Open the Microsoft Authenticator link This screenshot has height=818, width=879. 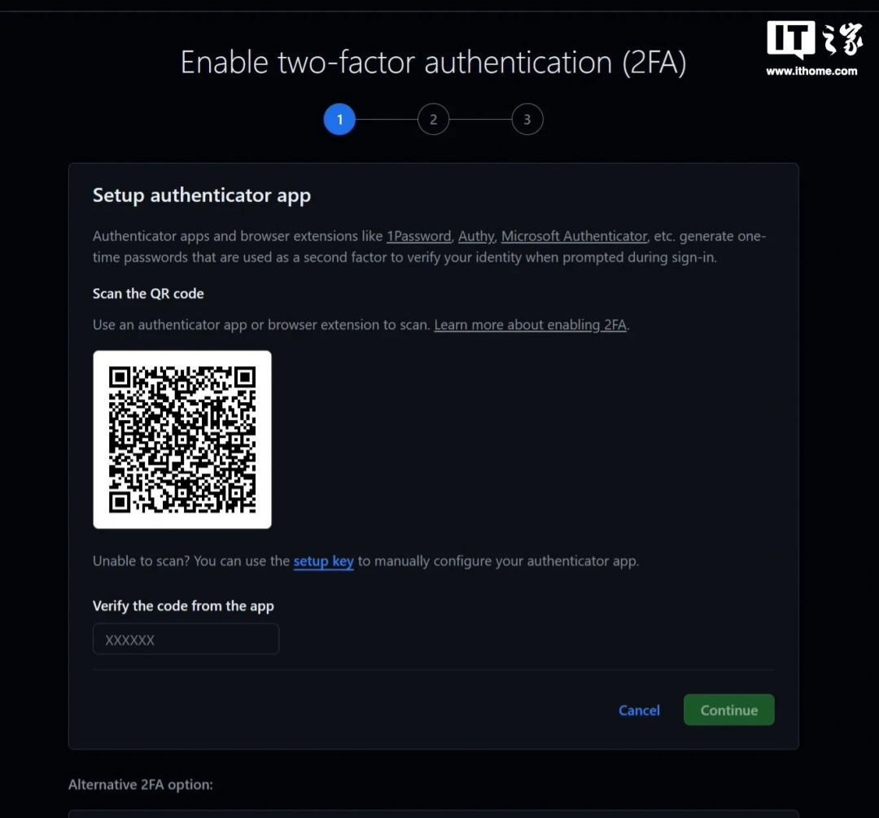pyautogui.click(x=574, y=236)
